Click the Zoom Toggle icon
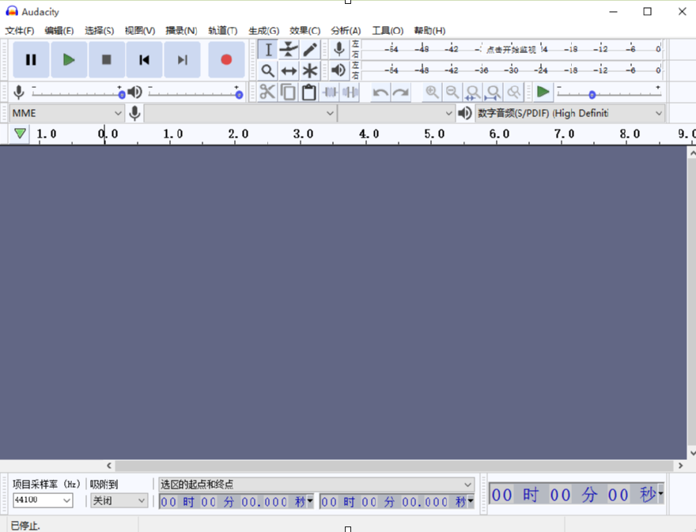 point(514,92)
